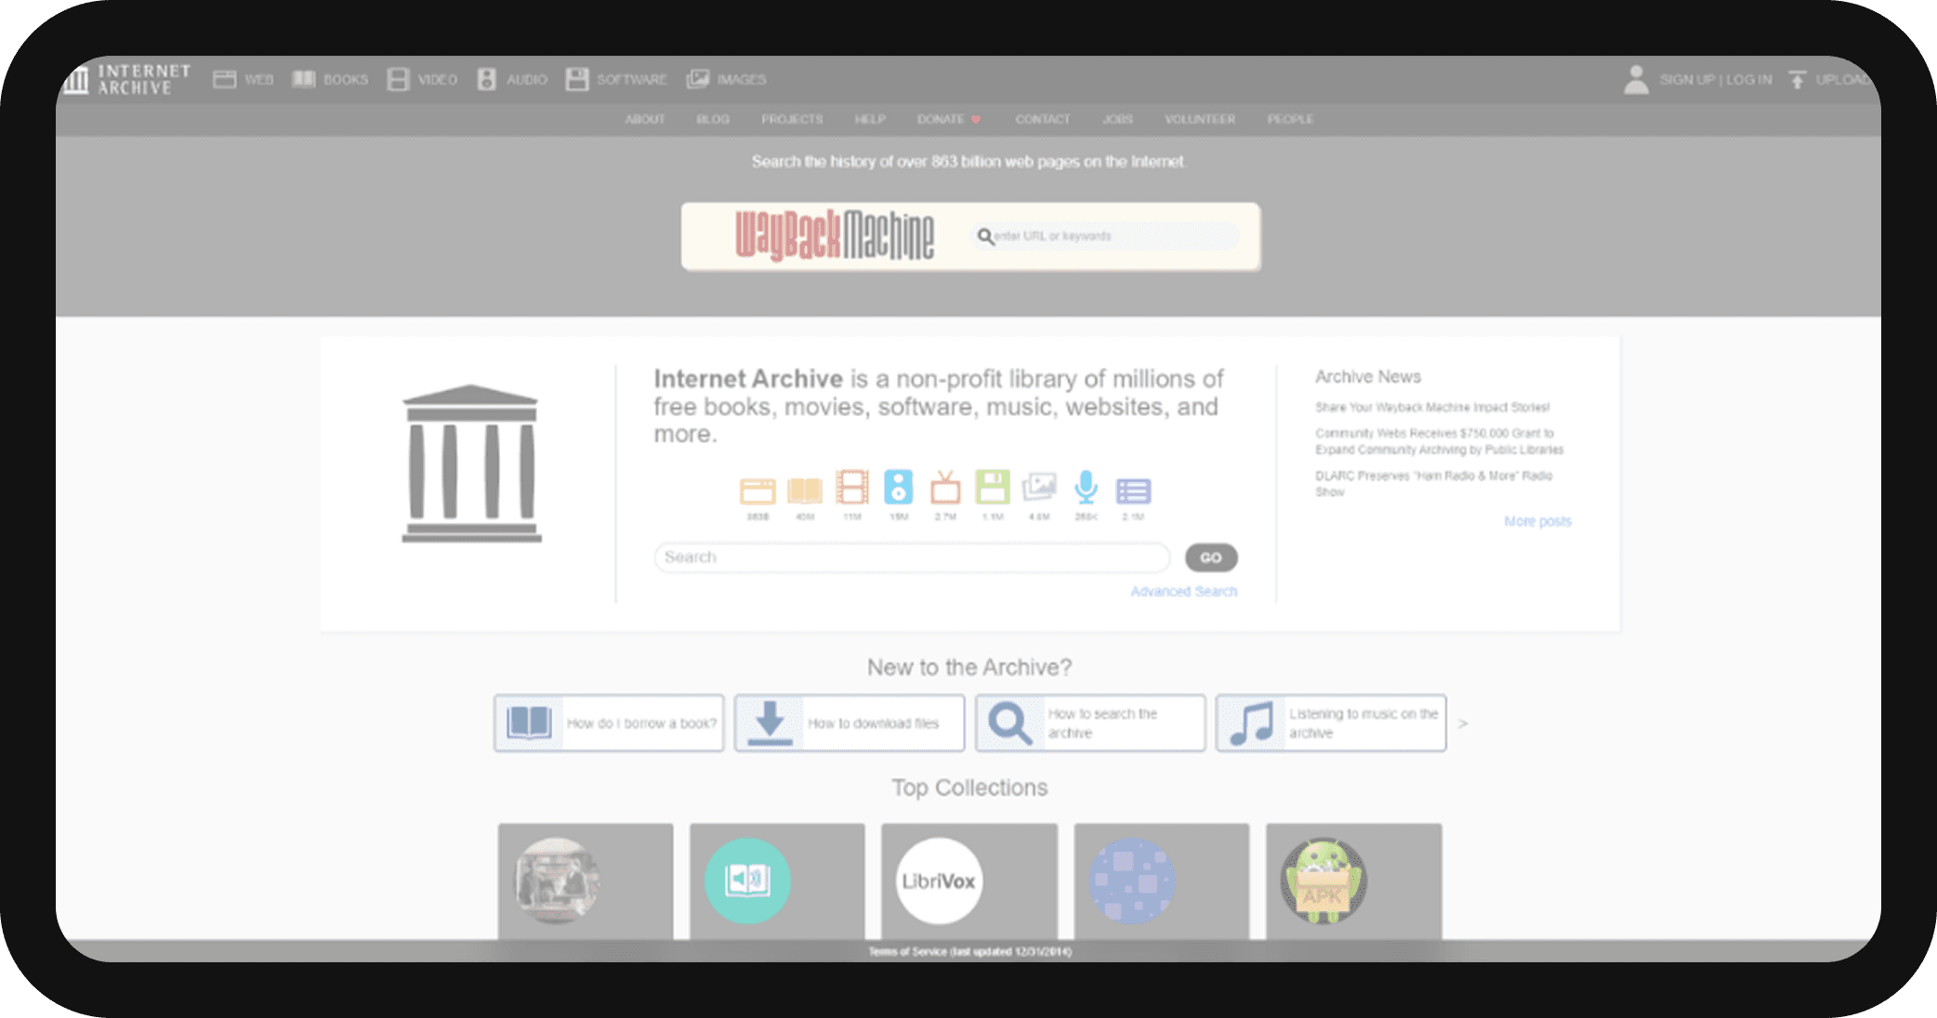Open the Jobs menu item

tap(1117, 120)
